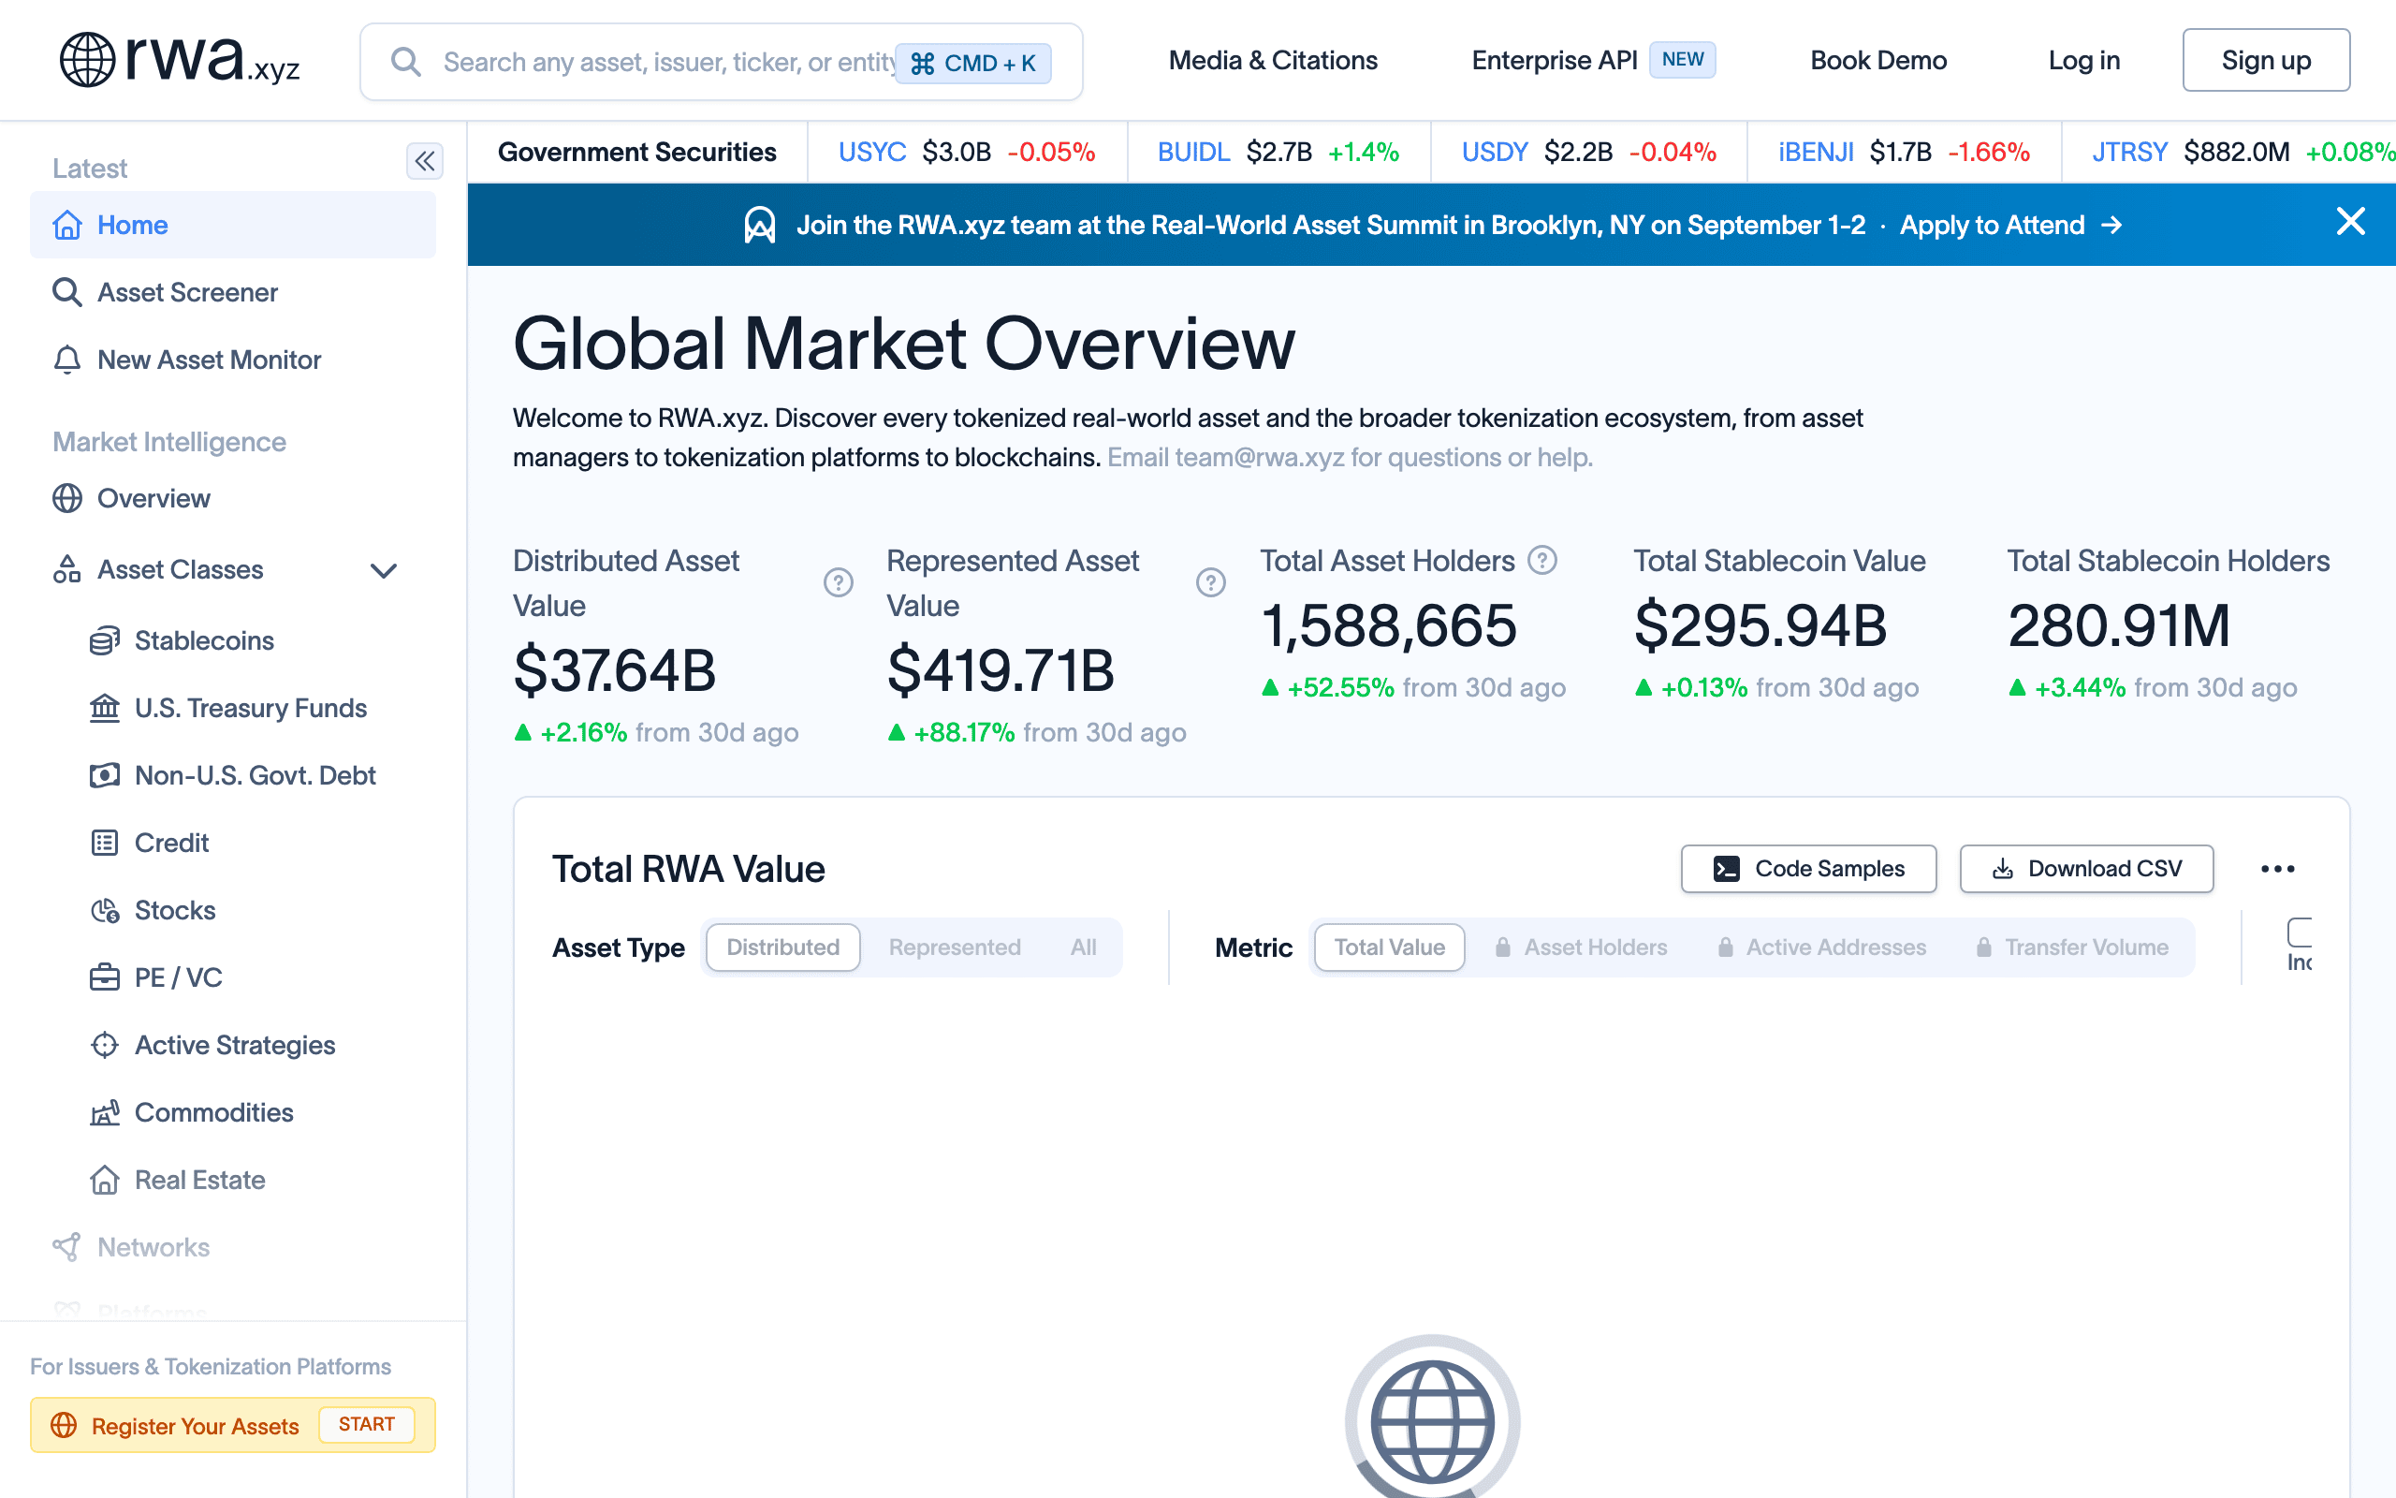Click New Asset Monitor bell icon
Image resolution: width=2396 pixels, height=1498 pixels.
pos(67,360)
